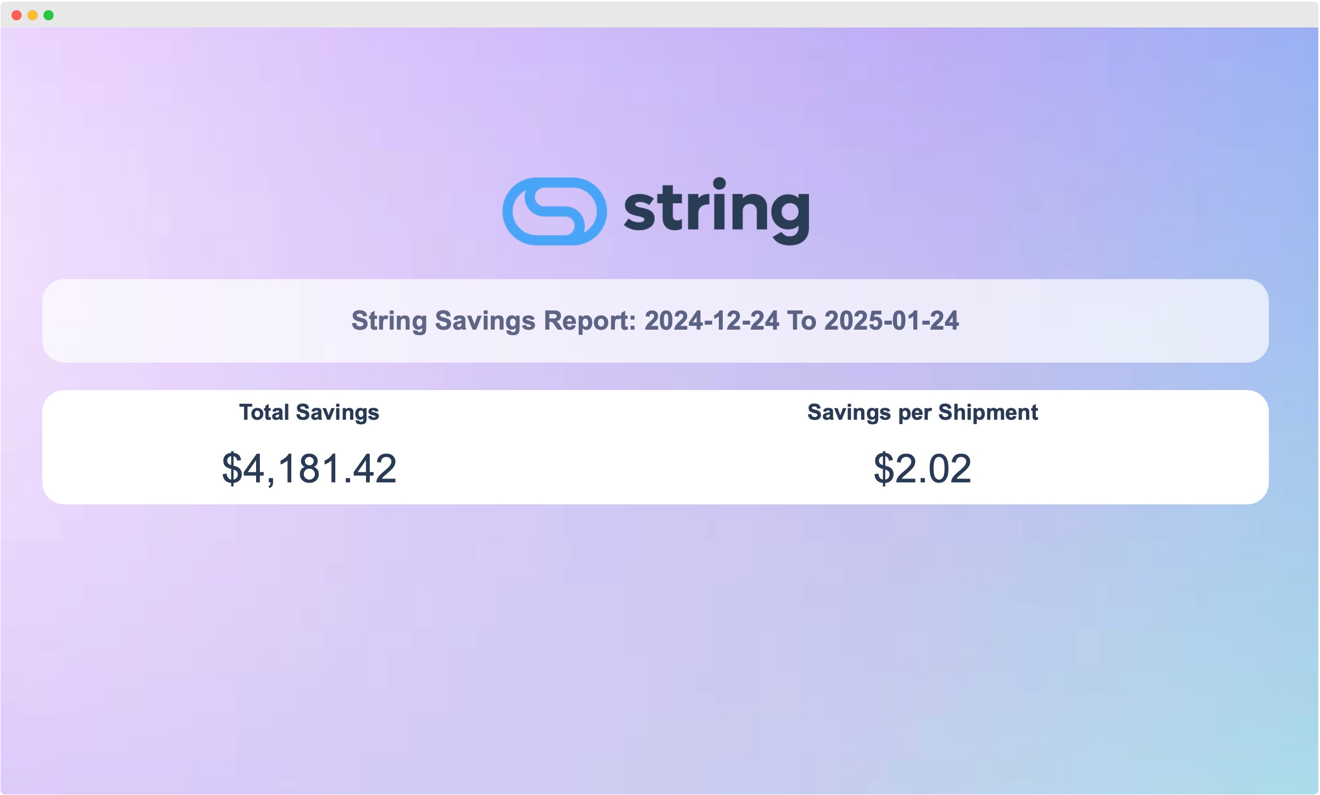Select the "String Savings Report:" title text
The width and height of the screenshot is (1320, 795).
(493, 321)
